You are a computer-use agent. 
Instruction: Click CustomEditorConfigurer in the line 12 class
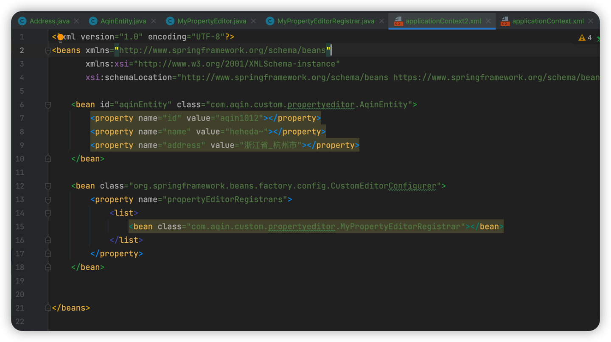(x=384, y=186)
